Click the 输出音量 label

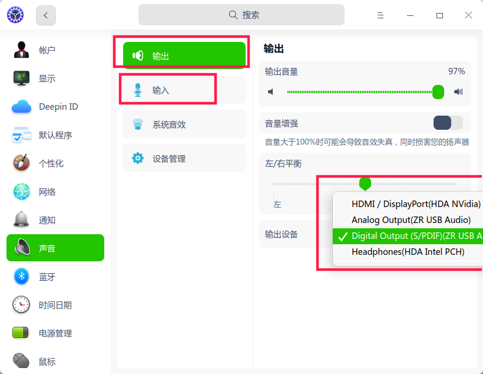pyautogui.click(x=282, y=71)
